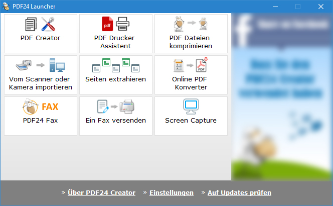Click the PDF Dateien komprimieren label
The width and height of the screenshot is (333, 206).
click(191, 42)
